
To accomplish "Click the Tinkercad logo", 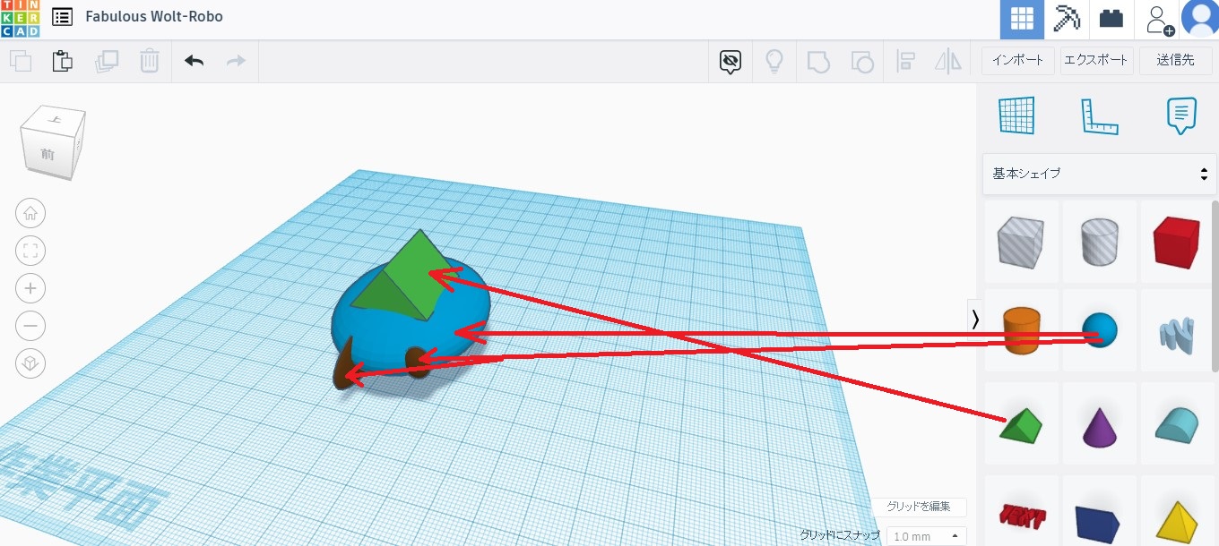I will pos(20,19).
